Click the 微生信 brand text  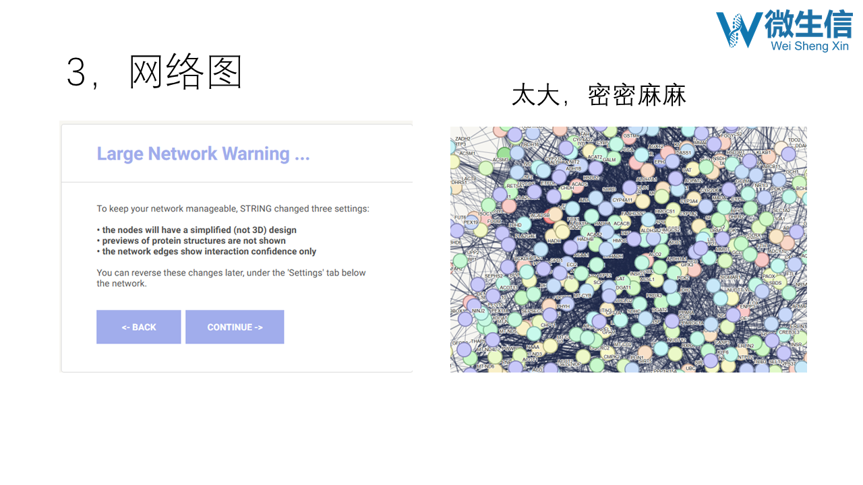[x=808, y=24]
